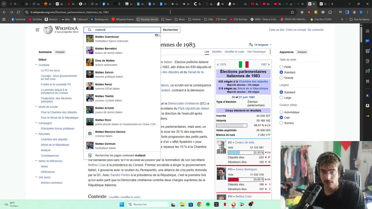This screenshot has width=372, height=209.
Task: Bookmark this page with the star icon
Action: click(x=292, y=12)
